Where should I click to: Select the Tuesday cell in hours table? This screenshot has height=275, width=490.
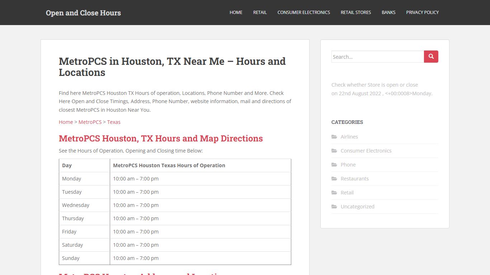[85, 192]
